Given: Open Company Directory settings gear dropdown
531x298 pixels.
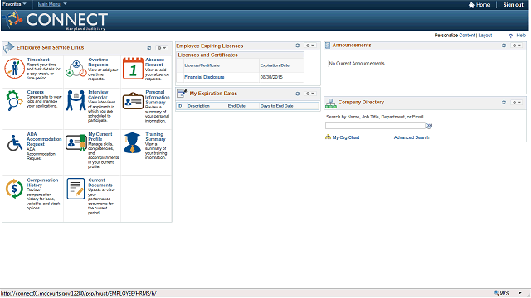Looking at the screenshot, I should pyautogui.click(x=516, y=103).
